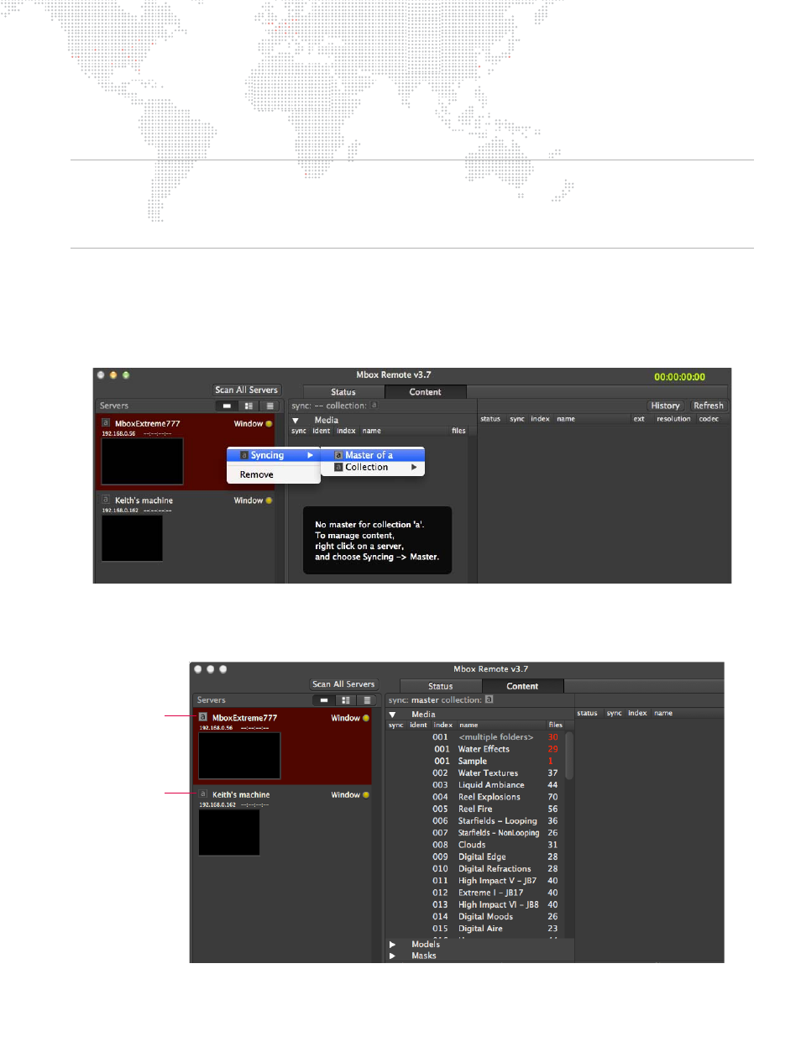Click sync master collection 'a' icon, lower window
Viewport: 801px width, 1037px height.
coord(489,699)
